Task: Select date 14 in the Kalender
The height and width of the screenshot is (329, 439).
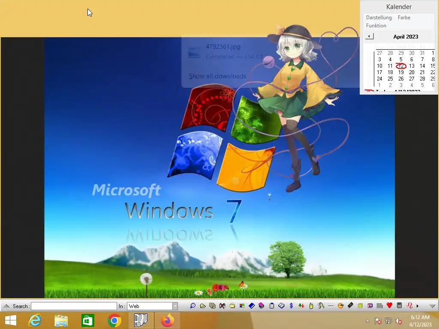Action: point(422,66)
